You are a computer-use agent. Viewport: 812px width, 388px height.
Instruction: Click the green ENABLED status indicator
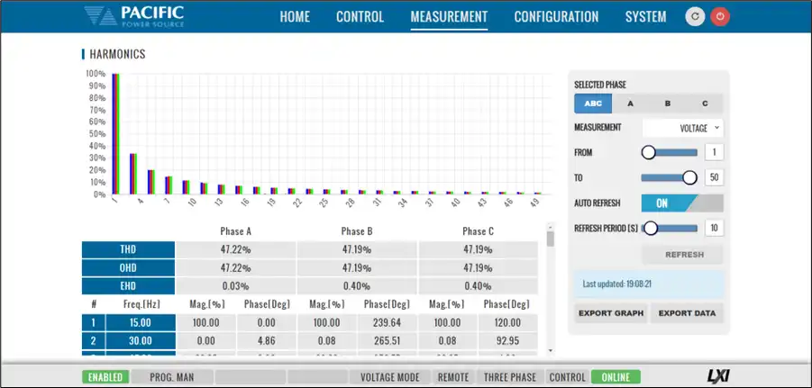point(105,377)
